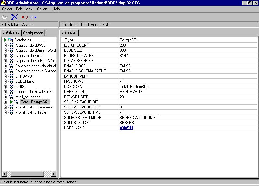Screen dimensions: 259x186
Task: Click the SCHEMA CACHE TIME property label
Action: click(82, 112)
